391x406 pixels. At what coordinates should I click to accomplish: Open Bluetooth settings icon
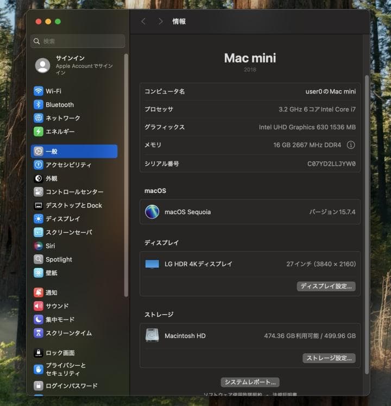click(x=39, y=104)
